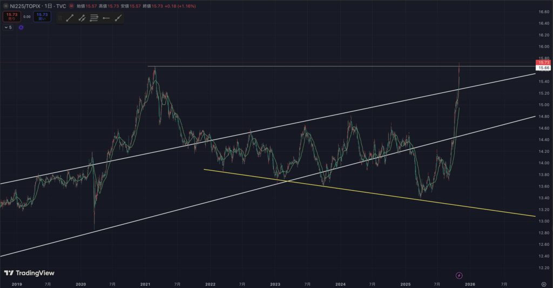The image size is (553, 288).
Task: Click the purple lightning event icon
Action: pyautogui.click(x=459, y=275)
